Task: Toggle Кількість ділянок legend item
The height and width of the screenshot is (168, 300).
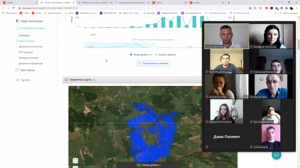Action: coord(165,55)
